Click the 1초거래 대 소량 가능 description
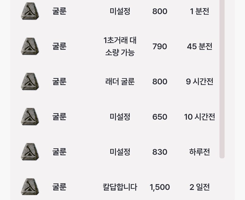The width and height of the screenshot is (245, 200). pyautogui.click(x=120, y=46)
